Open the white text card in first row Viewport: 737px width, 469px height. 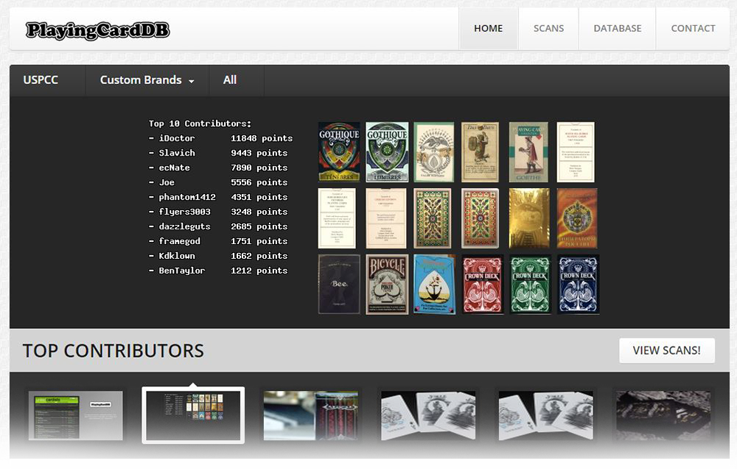(576, 152)
